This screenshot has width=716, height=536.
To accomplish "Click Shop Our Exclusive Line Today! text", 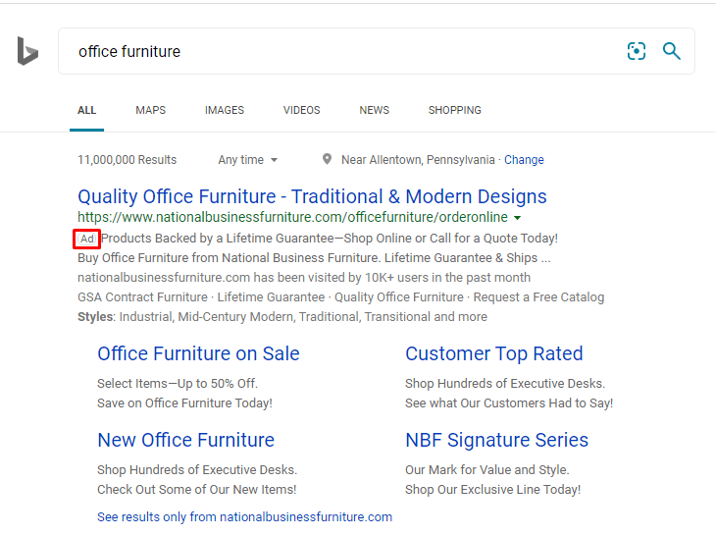I will [x=492, y=490].
